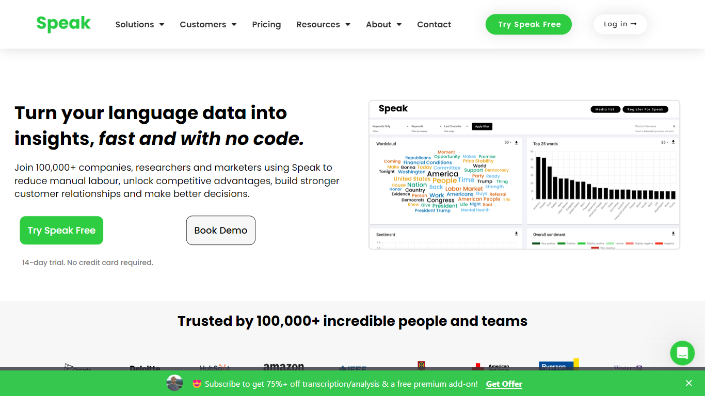Click the 14-day trial note text
Screen dimensions: 705x396
click(88, 262)
